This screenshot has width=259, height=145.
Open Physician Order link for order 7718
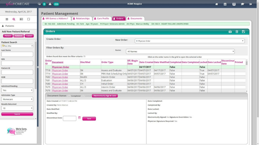[x=60, y=70]
